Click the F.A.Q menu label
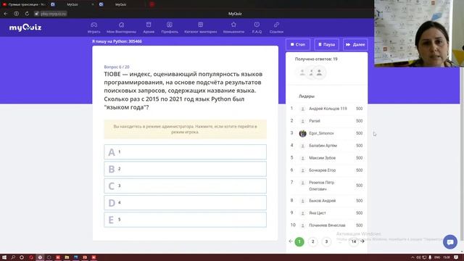This screenshot has width=464, height=261. click(x=257, y=32)
